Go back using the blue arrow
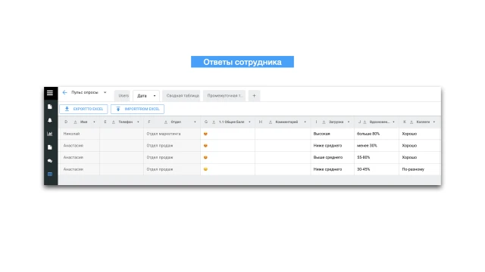 pos(64,92)
